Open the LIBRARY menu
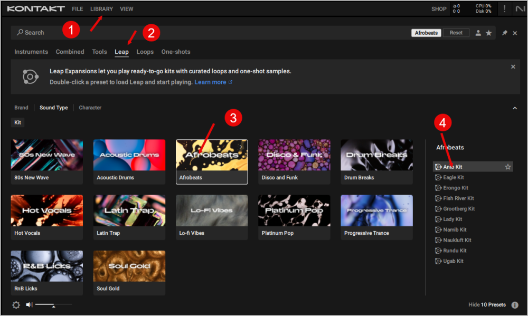This screenshot has height=316, width=528. [x=101, y=9]
